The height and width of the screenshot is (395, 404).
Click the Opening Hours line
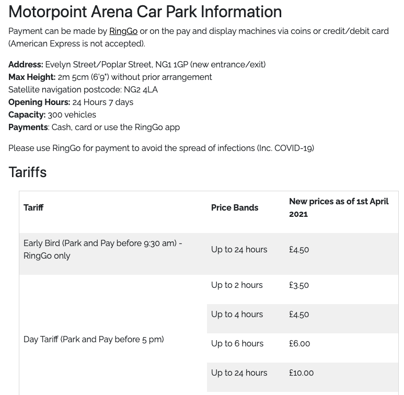point(71,102)
